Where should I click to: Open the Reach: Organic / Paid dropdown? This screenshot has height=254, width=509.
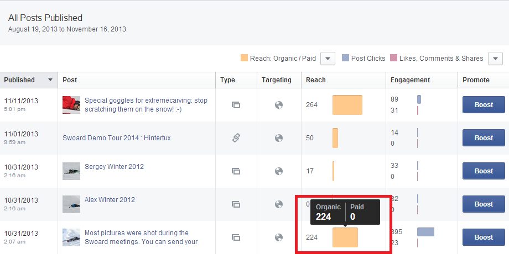328,59
